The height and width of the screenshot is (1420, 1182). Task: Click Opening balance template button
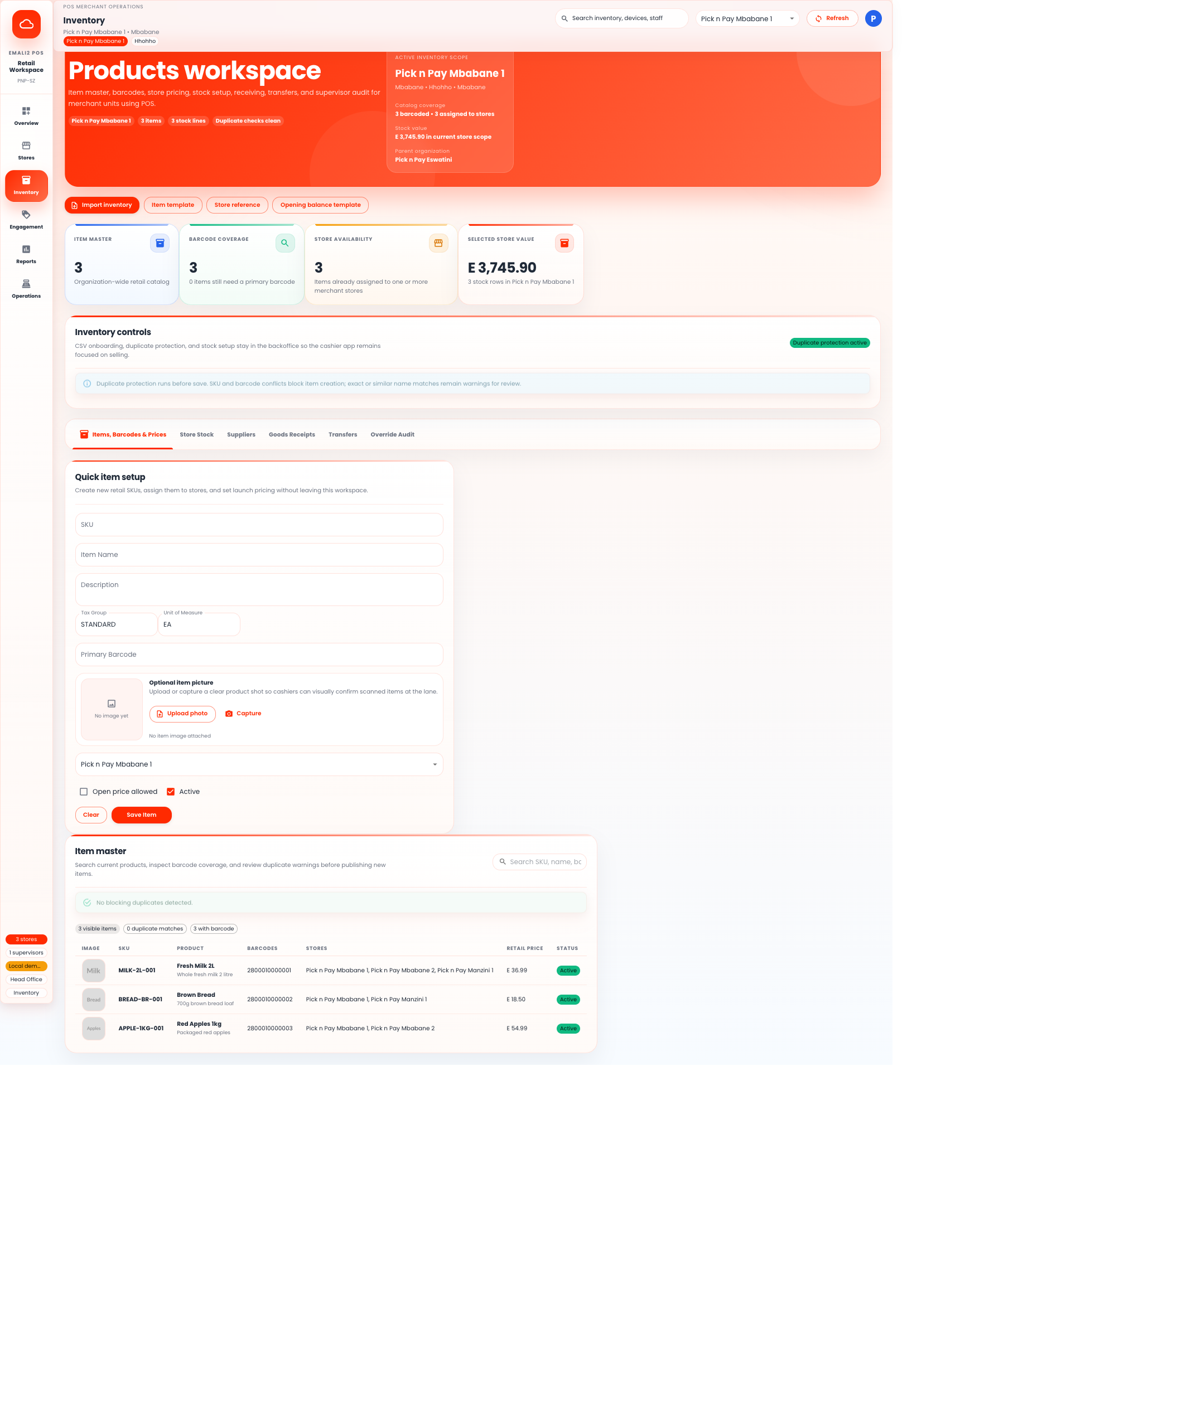(321, 205)
